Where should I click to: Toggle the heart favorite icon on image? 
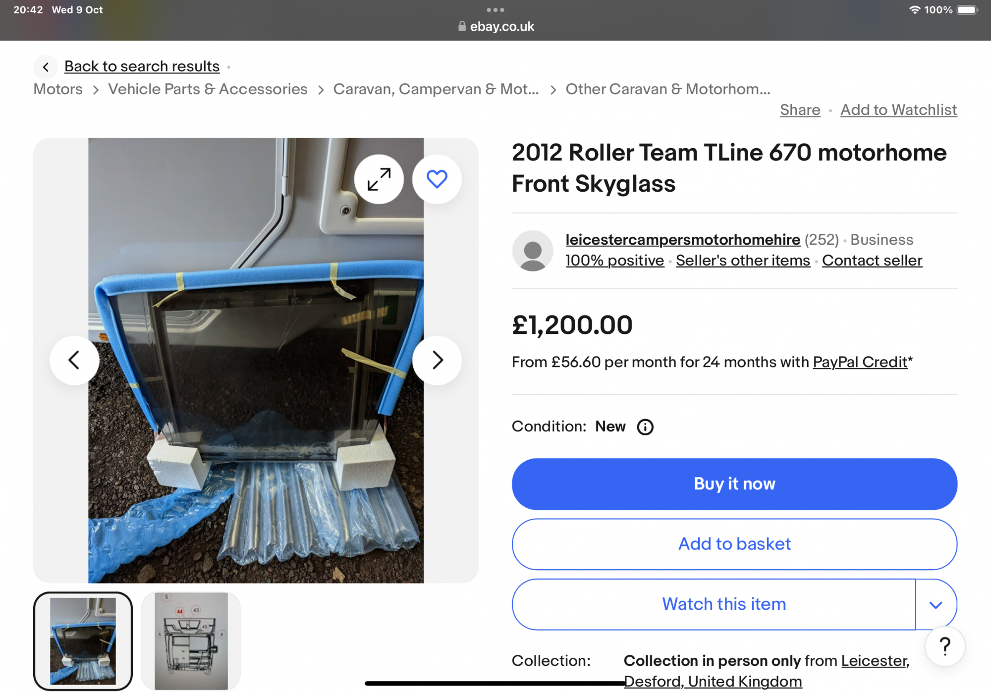click(437, 179)
